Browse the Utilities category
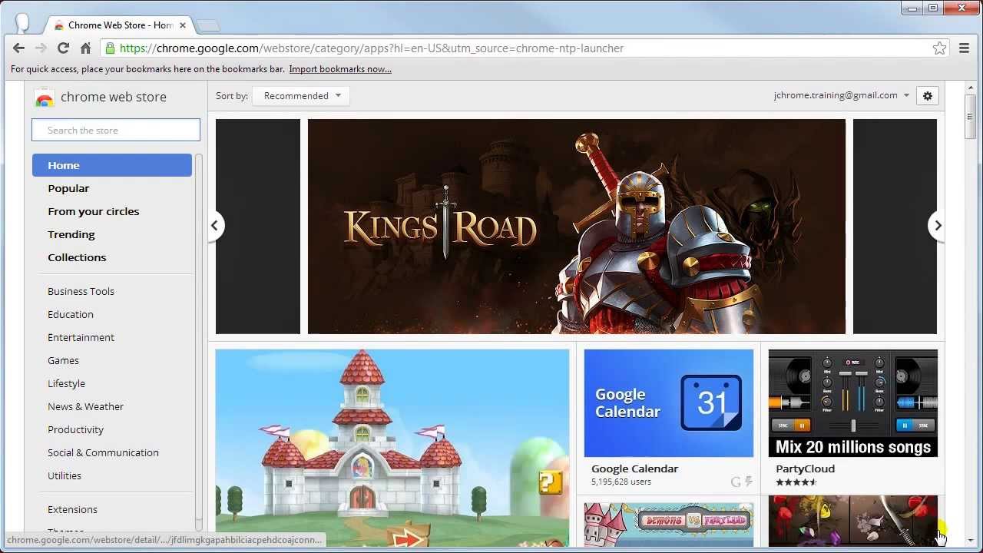983x553 pixels. coord(65,475)
